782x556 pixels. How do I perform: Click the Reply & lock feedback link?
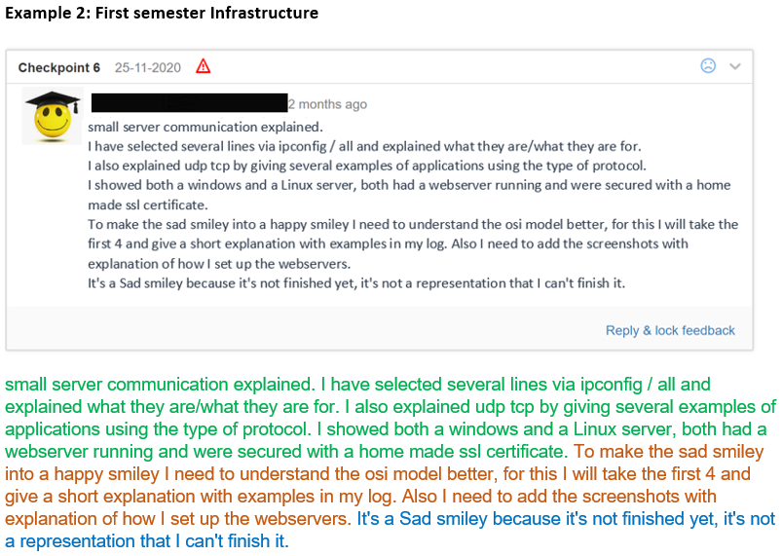point(670,330)
